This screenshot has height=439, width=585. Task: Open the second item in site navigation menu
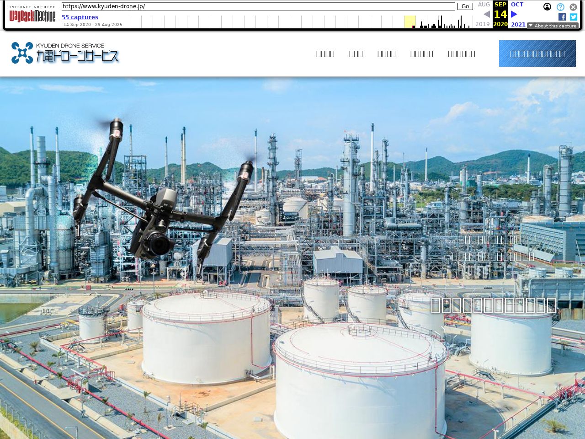[x=356, y=54]
